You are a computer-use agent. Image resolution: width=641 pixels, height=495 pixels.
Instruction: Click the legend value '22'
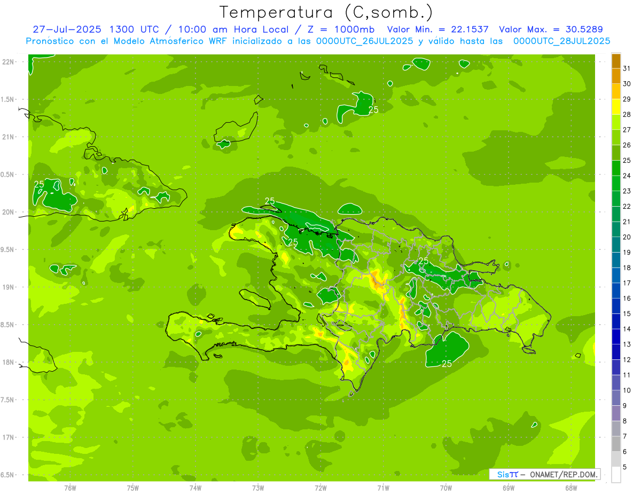click(627, 206)
